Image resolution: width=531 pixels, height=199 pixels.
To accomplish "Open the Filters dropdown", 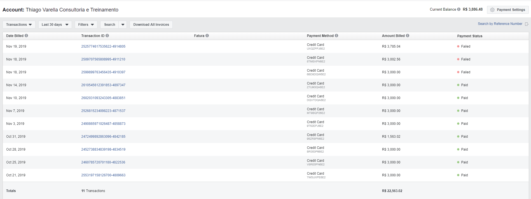I will [86, 25].
